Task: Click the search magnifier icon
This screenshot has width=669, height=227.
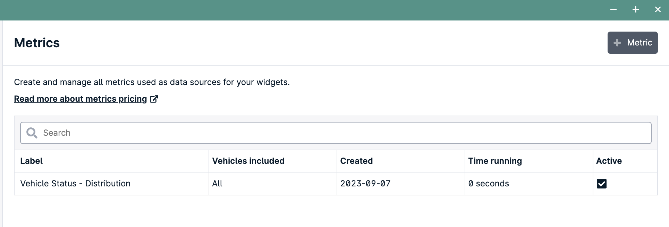Action: tap(32, 133)
